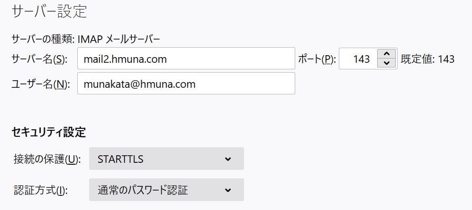
Task: Focus the server name field mail2.hmuna.com
Action: (x=186, y=59)
